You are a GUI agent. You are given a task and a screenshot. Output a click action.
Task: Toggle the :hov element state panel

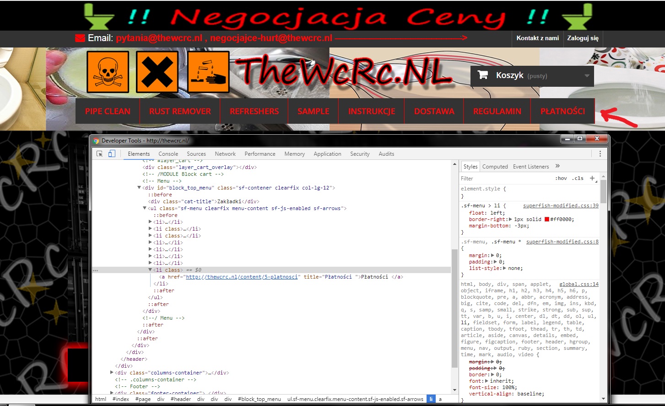click(561, 179)
